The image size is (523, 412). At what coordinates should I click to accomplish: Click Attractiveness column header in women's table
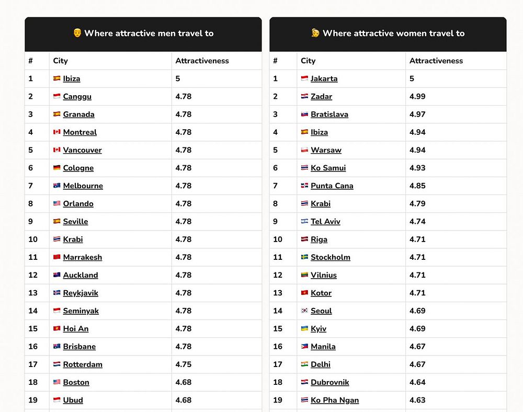[436, 61]
